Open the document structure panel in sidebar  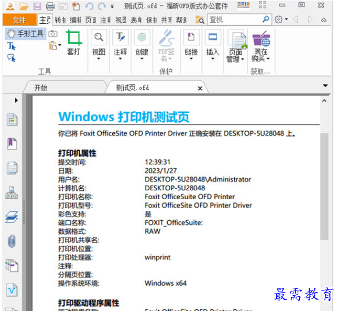pyautogui.click(x=12, y=192)
